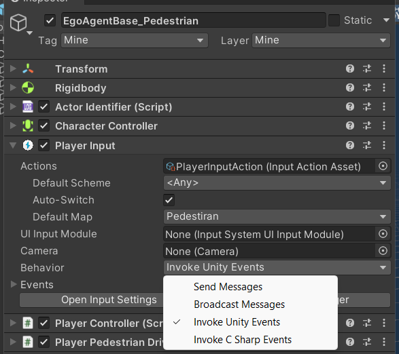Expand the Character Controller component foldout
The width and height of the screenshot is (399, 354).
tap(13, 125)
